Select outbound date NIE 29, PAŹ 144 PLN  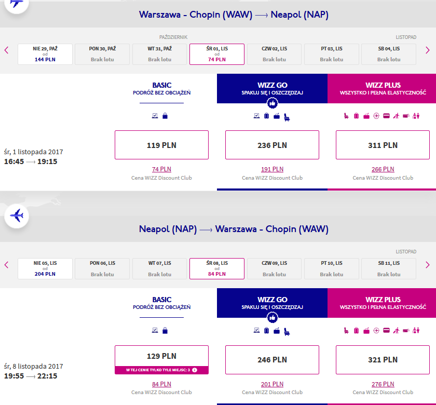coord(45,54)
